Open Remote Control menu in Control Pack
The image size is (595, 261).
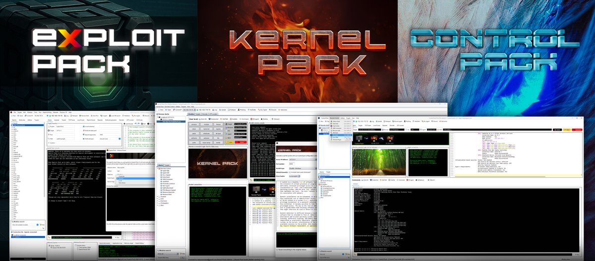point(334,118)
